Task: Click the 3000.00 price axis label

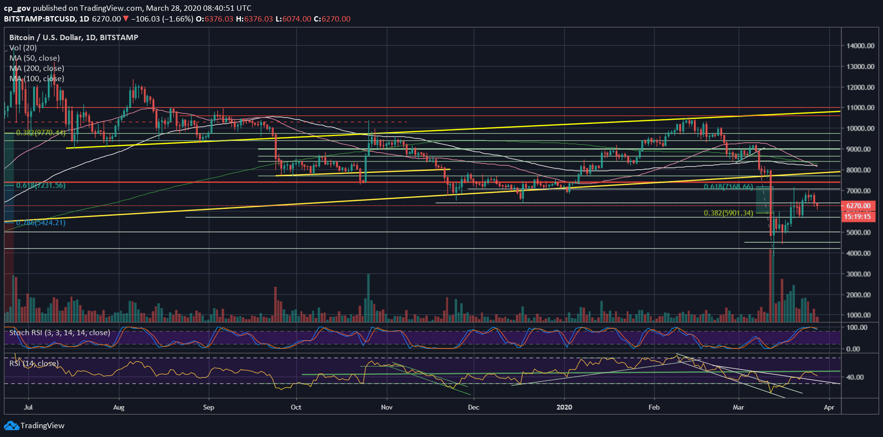Action: point(859,274)
